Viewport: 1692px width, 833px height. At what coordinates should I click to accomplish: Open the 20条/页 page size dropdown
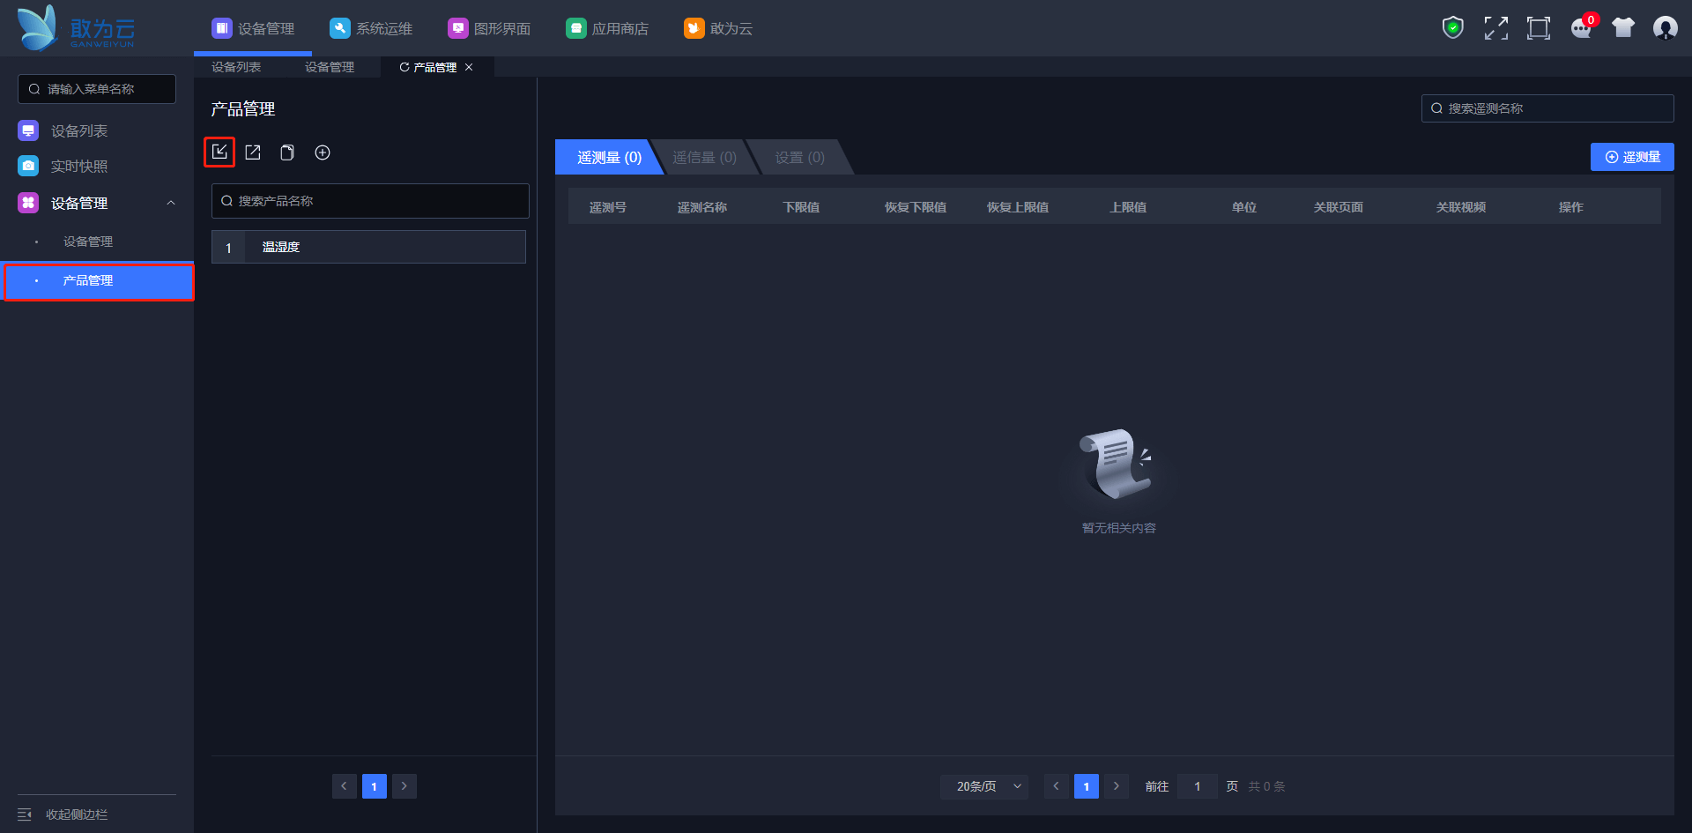984,786
